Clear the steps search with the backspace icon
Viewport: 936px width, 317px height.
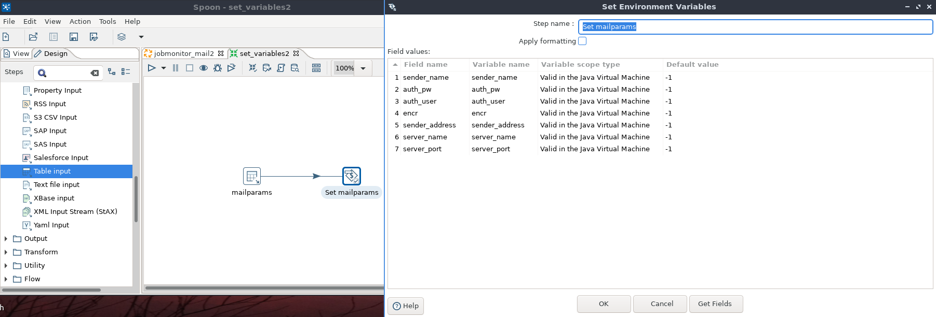click(95, 73)
